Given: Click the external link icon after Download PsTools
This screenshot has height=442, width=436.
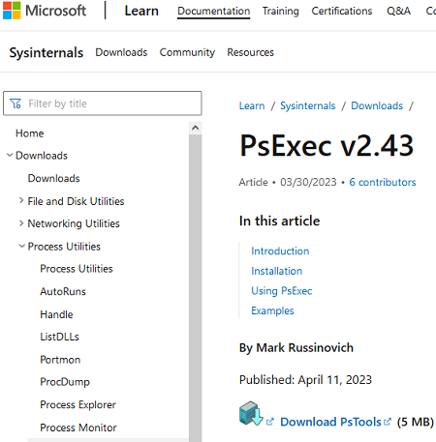Looking at the screenshot, I should tap(388, 422).
